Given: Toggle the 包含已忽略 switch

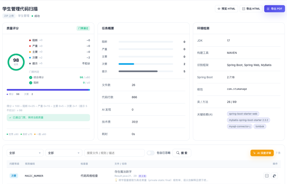Looking at the screenshot, I should [x=150, y=153].
